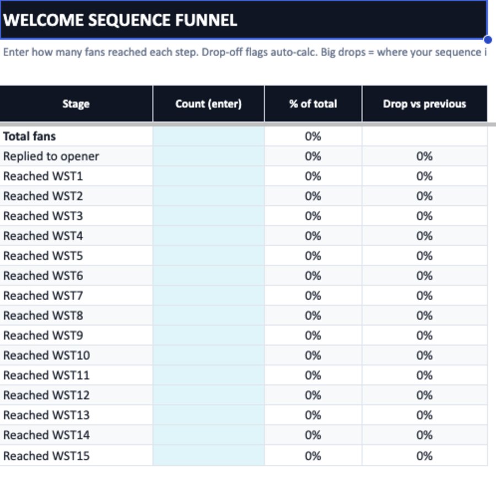The height and width of the screenshot is (483, 496).
Task: Select Drop vs previous value for Reached WST6
Action: point(424,275)
